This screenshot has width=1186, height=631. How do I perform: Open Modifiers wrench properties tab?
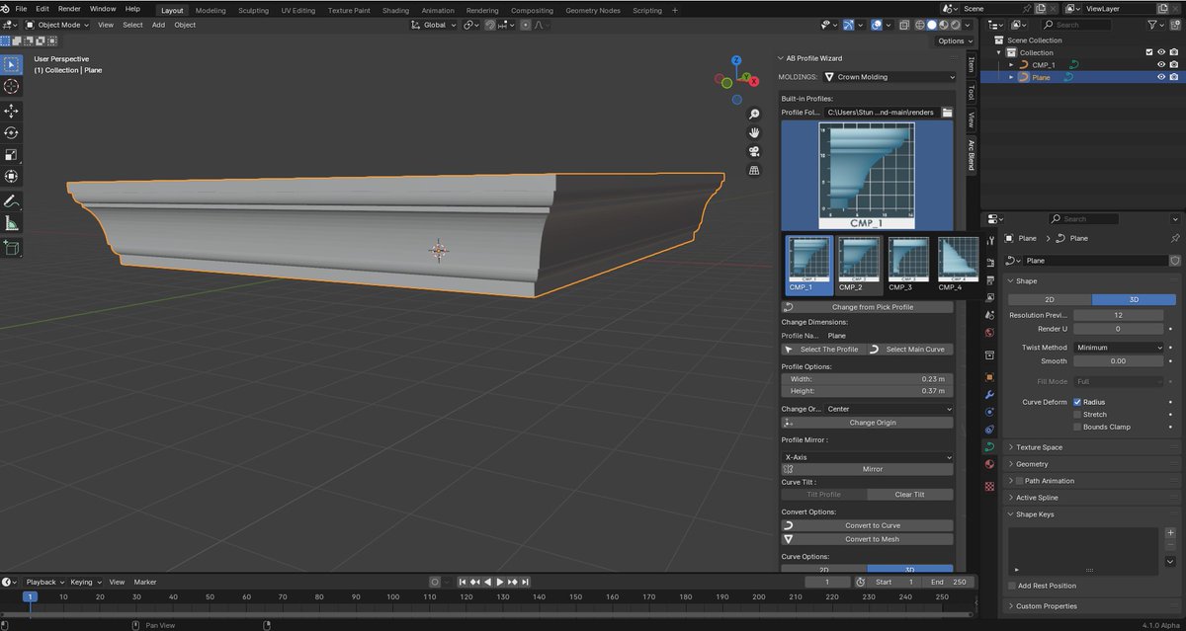click(989, 394)
